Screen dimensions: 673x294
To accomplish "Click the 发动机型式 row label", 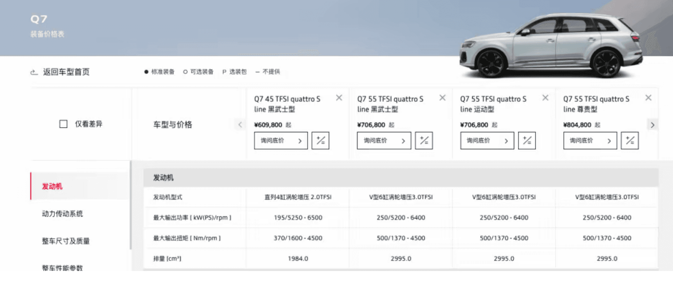I will coord(168,197).
